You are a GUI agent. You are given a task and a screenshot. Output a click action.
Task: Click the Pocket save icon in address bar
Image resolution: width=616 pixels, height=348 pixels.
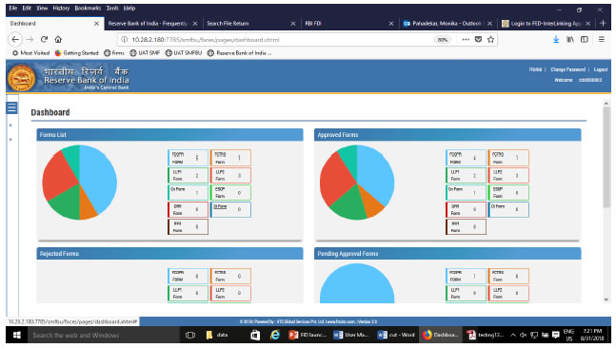pos(478,39)
